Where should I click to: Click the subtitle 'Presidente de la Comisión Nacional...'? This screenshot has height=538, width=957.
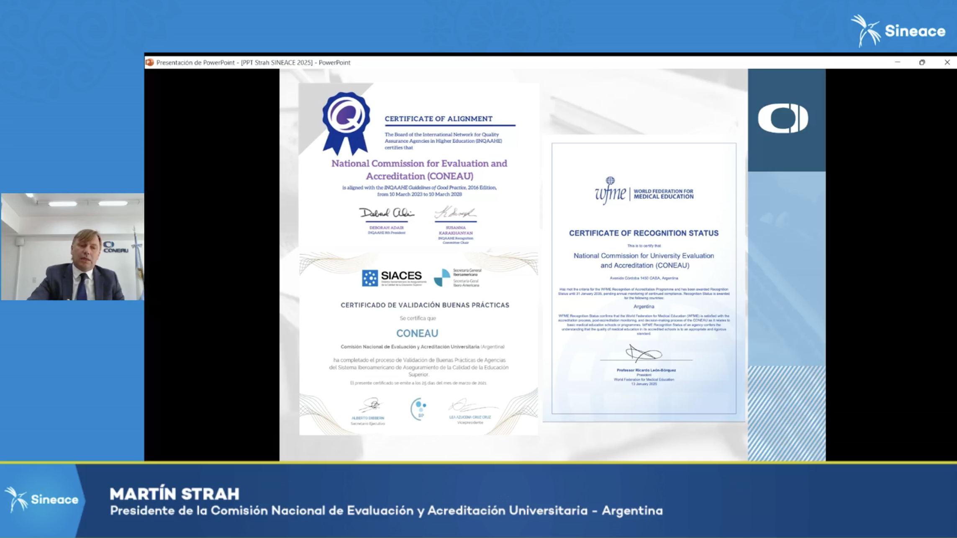click(x=386, y=511)
